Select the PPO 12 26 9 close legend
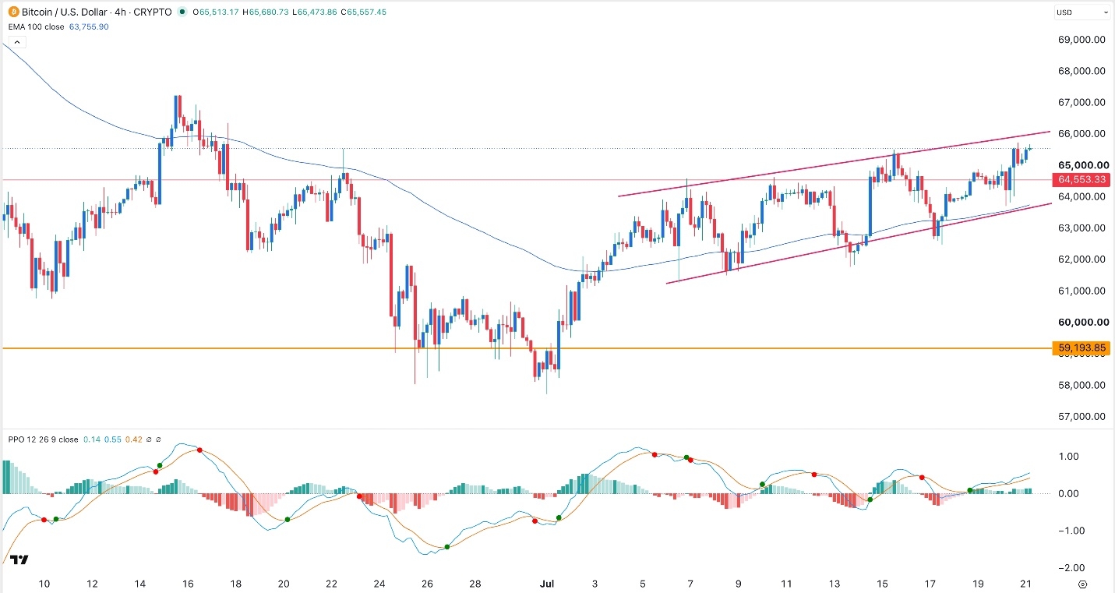The width and height of the screenshot is (1115, 593). click(41, 439)
